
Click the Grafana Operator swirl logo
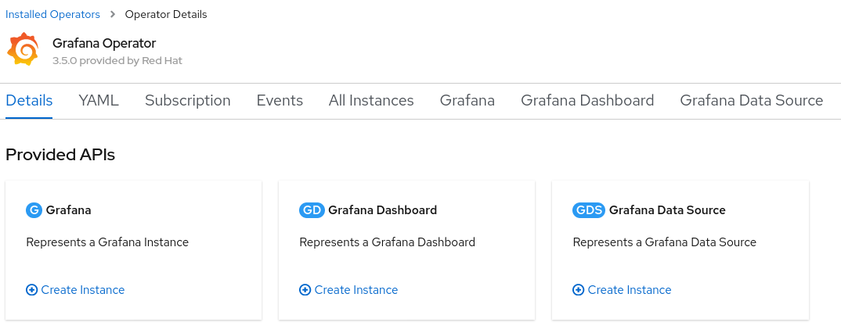click(x=23, y=48)
